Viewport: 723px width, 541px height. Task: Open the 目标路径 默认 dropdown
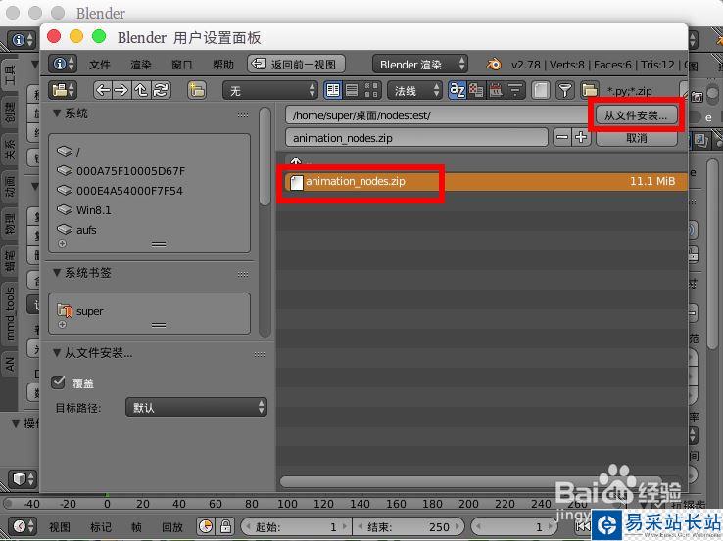tap(197, 408)
